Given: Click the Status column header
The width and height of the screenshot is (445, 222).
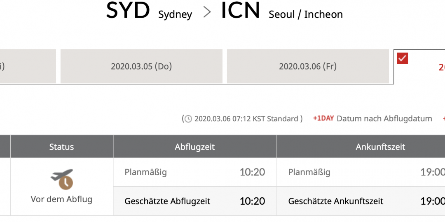Looking at the screenshot, I should [61, 147].
